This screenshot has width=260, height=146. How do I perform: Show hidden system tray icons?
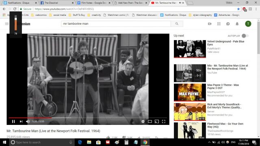[209, 142]
